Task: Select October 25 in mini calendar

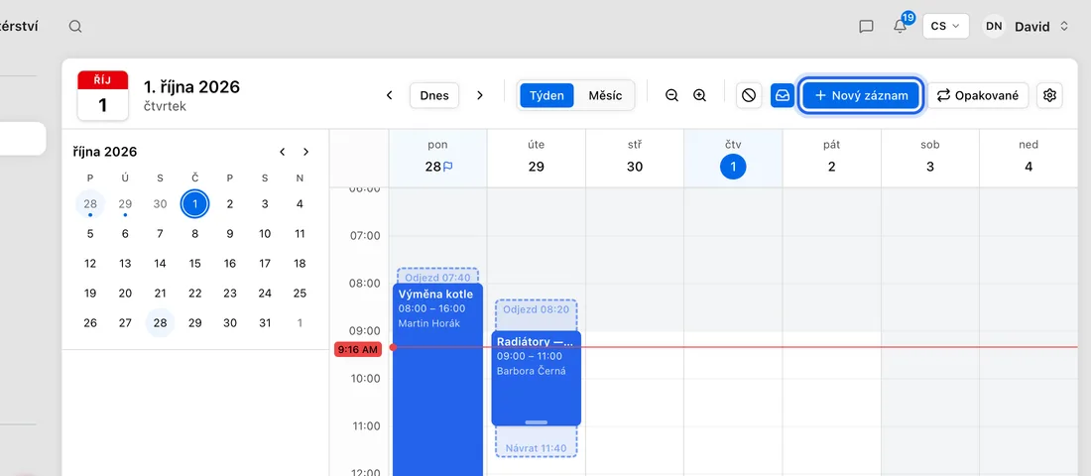Action: 300,293
